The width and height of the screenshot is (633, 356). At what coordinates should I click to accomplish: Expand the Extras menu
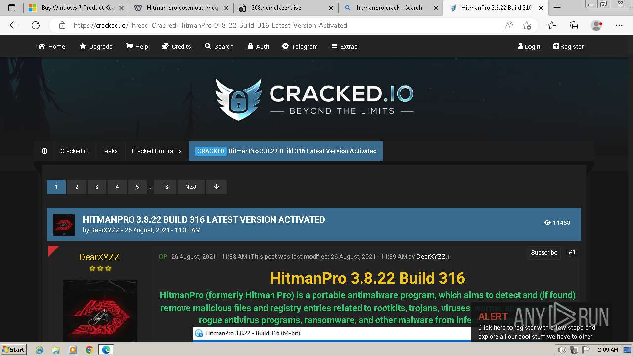pyautogui.click(x=344, y=46)
